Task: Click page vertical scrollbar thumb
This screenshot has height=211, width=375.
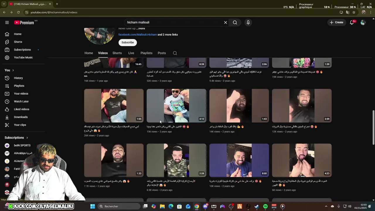Action: pyautogui.click(x=373, y=127)
